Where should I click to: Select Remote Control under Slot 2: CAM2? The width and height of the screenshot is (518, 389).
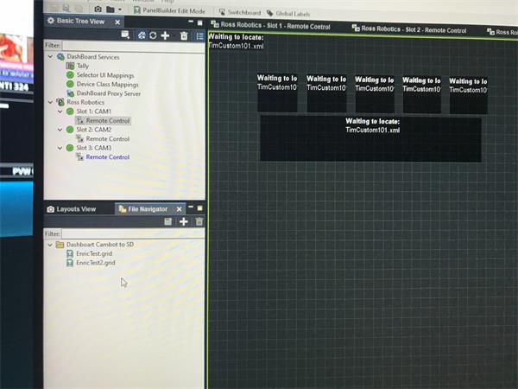[x=108, y=139]
